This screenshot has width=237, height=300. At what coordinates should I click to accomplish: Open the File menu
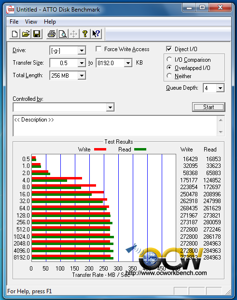tap(14, 22)
